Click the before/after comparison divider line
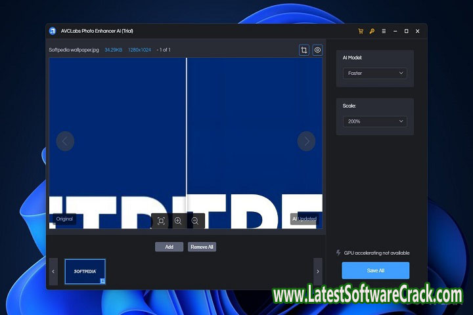 187,141
